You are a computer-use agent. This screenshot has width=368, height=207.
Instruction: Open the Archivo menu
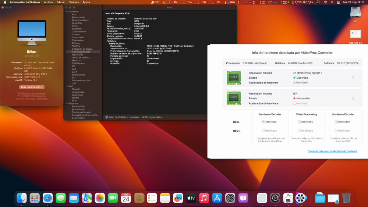48,2
